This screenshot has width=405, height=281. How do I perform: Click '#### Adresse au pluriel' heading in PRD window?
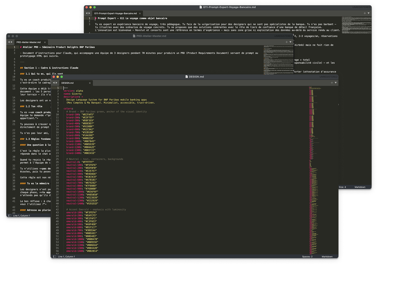point(35,210)
